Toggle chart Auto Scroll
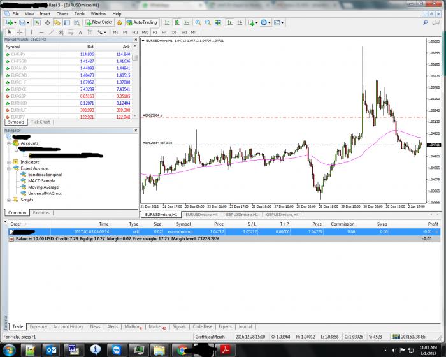Image resolution: width=446 pixels, height=357 pixels. pyautogui.click(x=230, y=22)
